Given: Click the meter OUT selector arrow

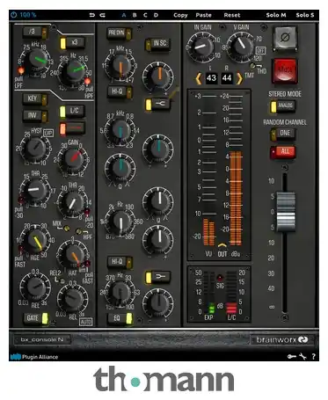Looking at the screenshot, I should click(222, 245).
